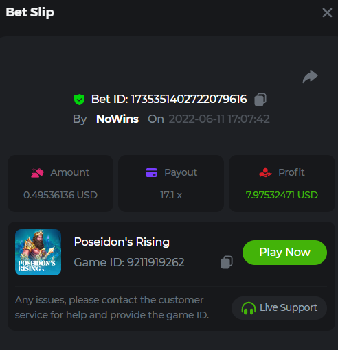Viewport: 338px width, 350px height.
Task: Click the bet date timestamp text
Action: click(x=219, y=119)
